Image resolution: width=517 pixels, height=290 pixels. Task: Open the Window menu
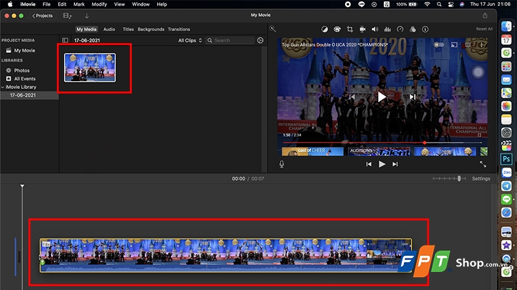[141, 5]
